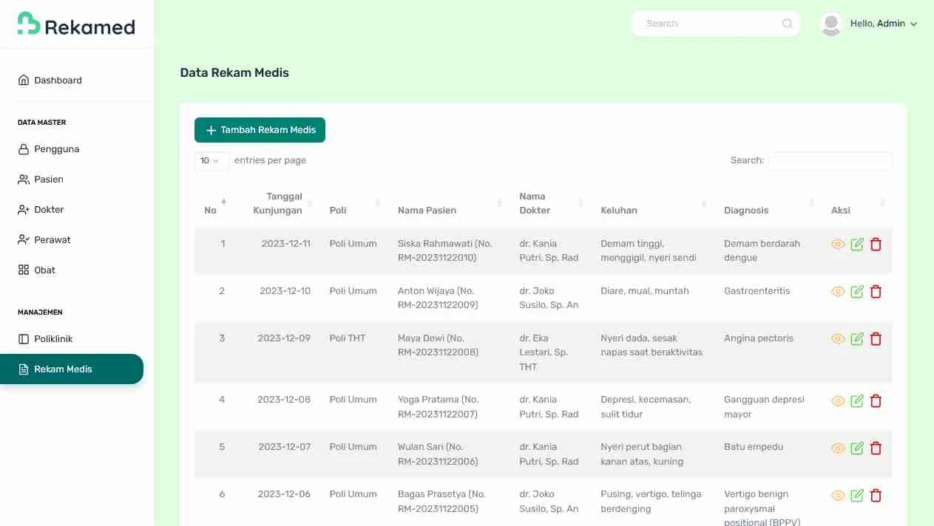Viewport: 934px width, 526px height.
Task: Sort table by Keluhan column
Action: [652, 203]
